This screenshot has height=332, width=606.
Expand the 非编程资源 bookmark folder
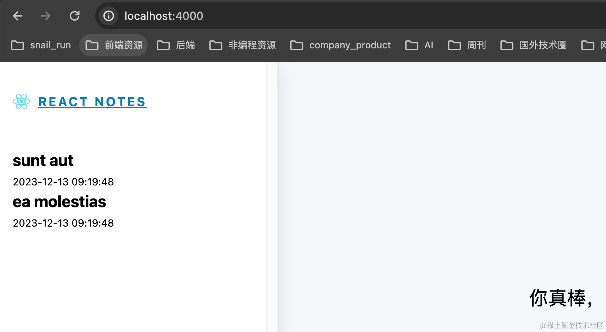coord(242,45)
